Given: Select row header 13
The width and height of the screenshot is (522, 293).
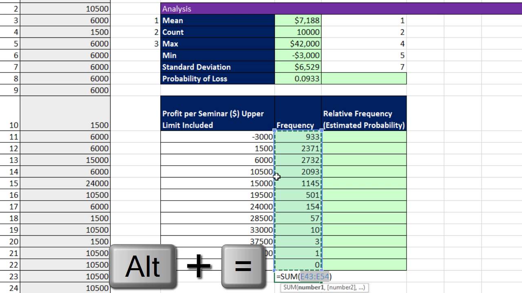Looking at the screenshot, I should click(x=10, y=160).
